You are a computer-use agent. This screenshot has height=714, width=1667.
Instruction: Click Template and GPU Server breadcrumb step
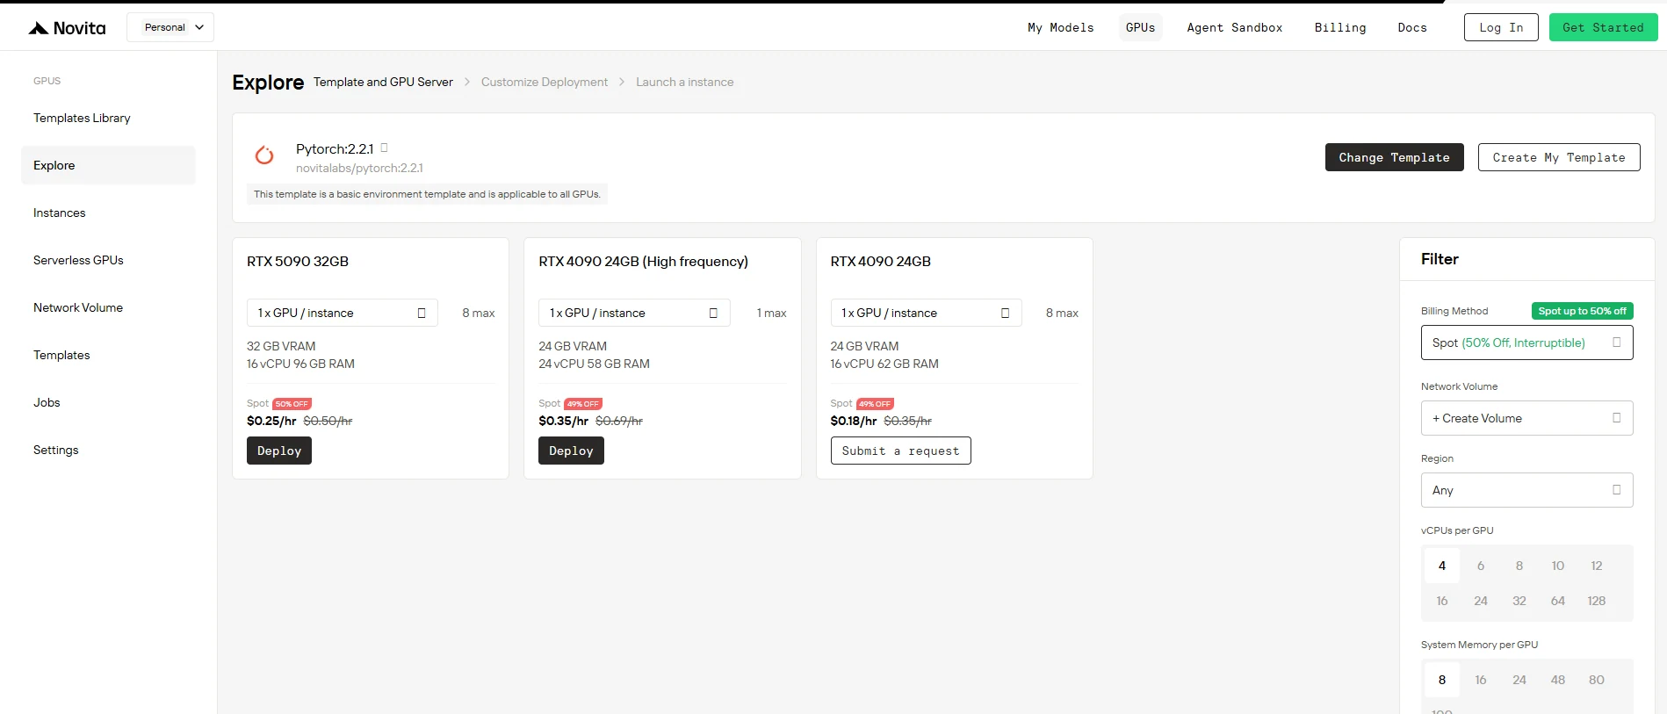(383, 82)
